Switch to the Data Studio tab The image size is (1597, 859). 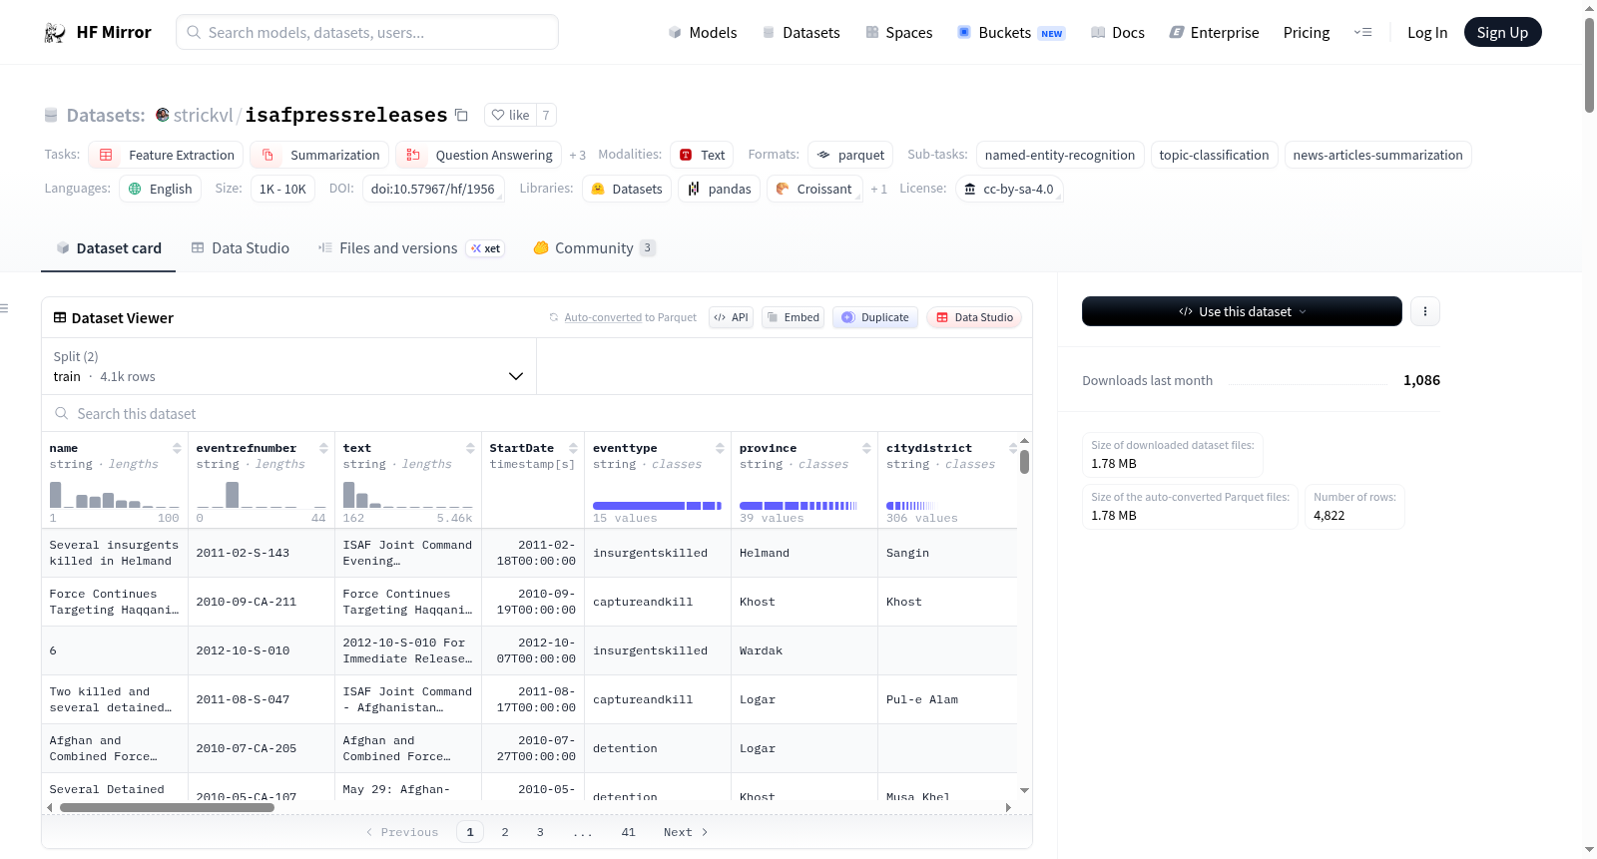click(240, 247)
